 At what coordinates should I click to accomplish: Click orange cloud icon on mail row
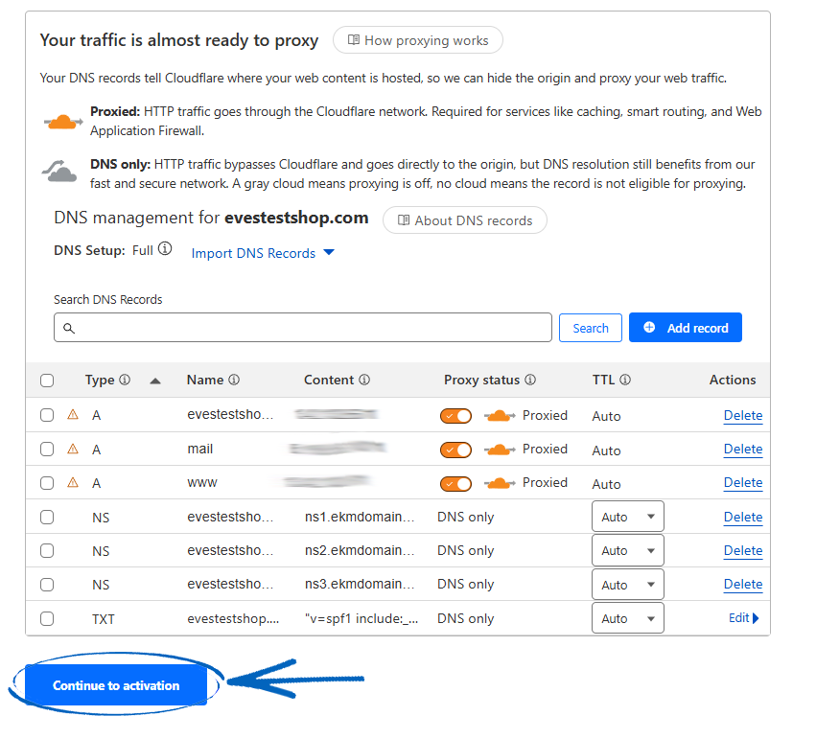(x=500, y=450)
